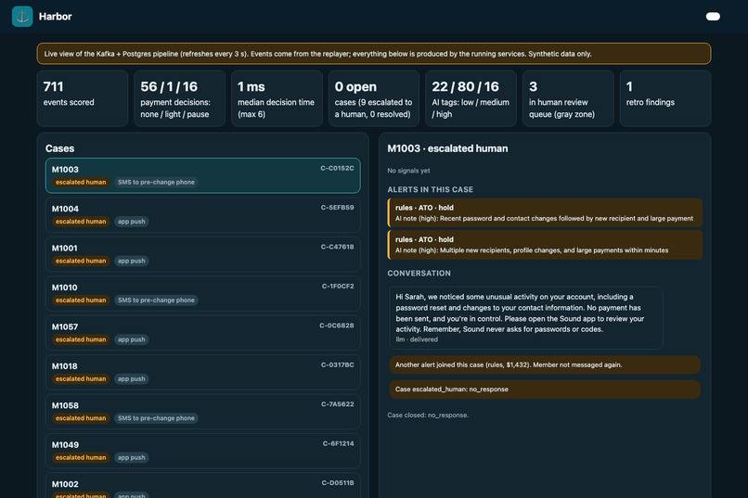Image resolution: width=748 pixels, height=498 pixels.
Task: Open case M1001
Action: click(202, 254)
